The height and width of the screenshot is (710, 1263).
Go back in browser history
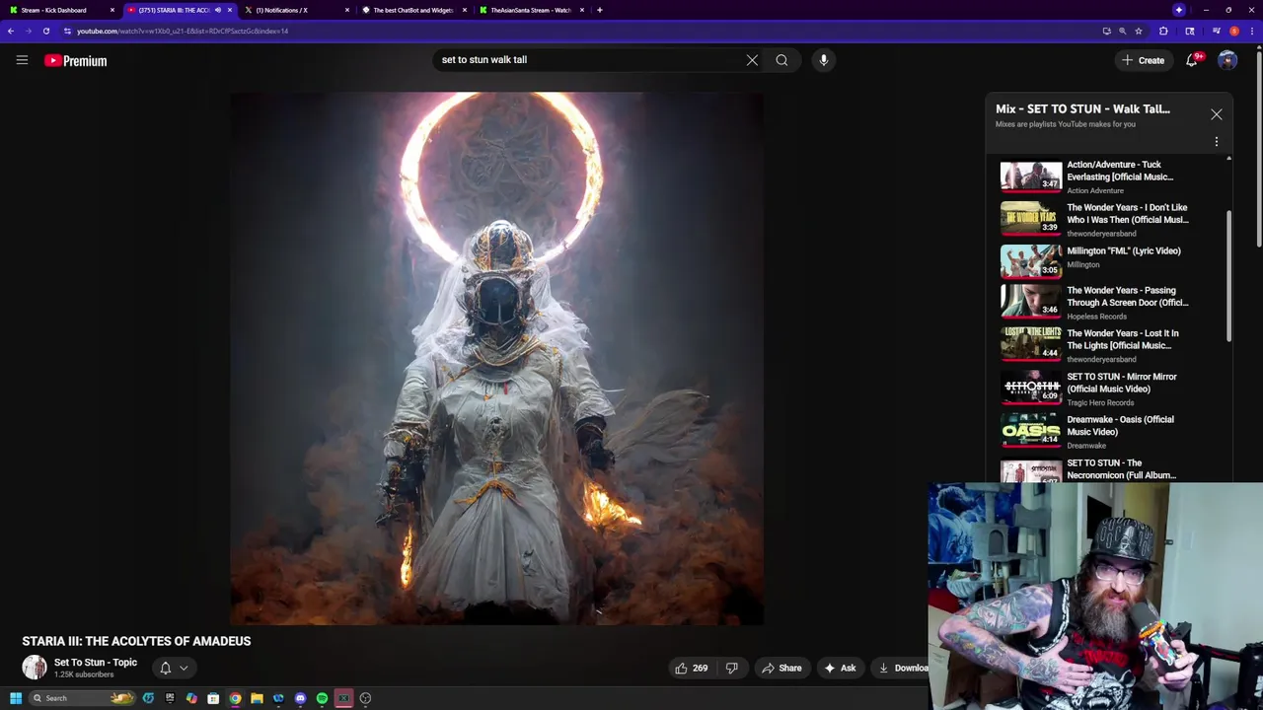point(10,31)
